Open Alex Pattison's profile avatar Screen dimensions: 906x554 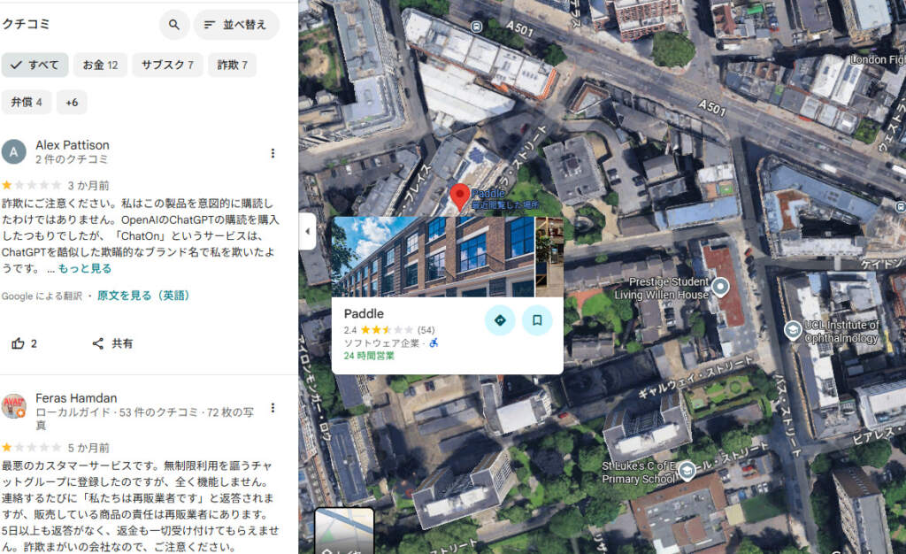(14, 152)
